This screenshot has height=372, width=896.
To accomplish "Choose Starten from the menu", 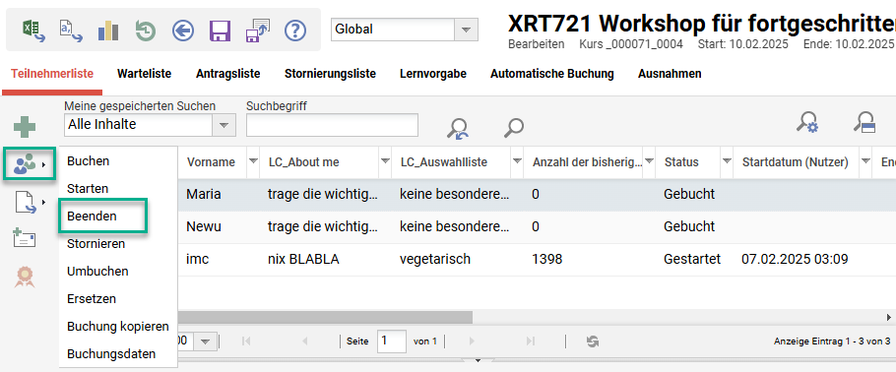I will click(118, 188).
